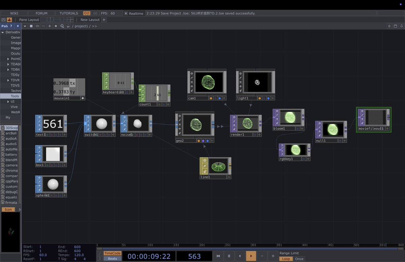Click the X flag icon on cam1 node

coord(192,82)
